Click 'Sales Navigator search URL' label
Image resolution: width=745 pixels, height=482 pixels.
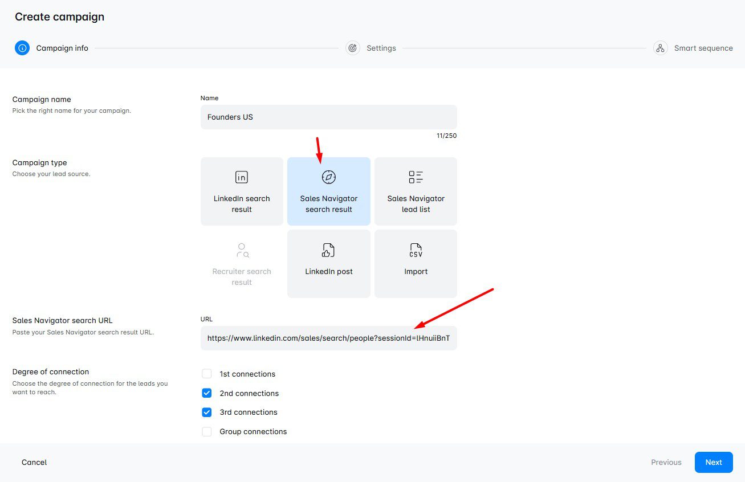(63, 320)
